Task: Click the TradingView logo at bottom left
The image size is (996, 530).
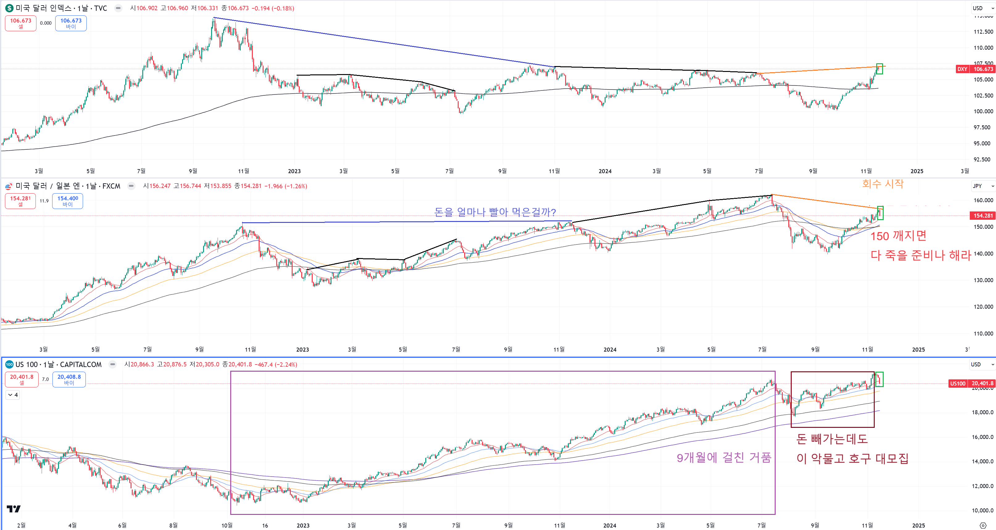Action: pos(14,509)
